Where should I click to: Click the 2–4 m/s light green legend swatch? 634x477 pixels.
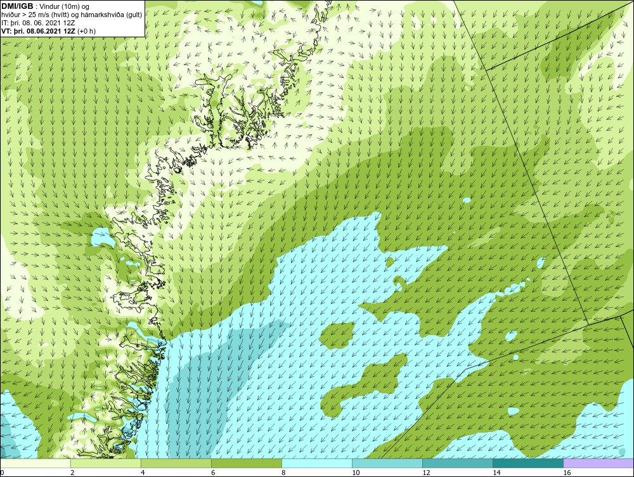coord(105,463)
